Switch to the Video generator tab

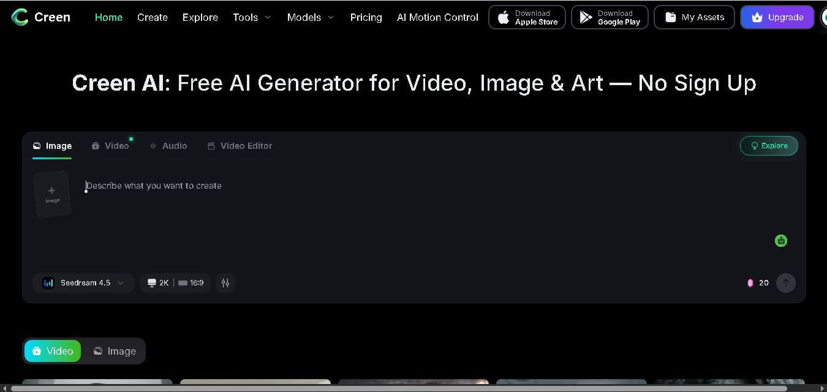pos(110,146)
